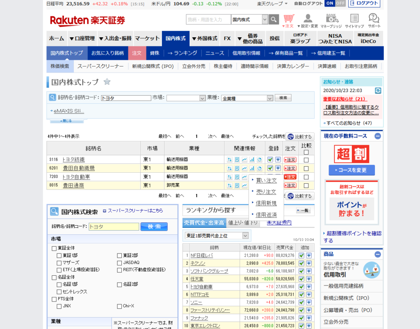Screen dimensions: 420x329
Task: Collapse search history with 閉じる tab
Action: click(66, 121)
